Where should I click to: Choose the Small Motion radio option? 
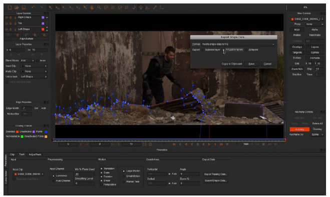tap(124, 176)
